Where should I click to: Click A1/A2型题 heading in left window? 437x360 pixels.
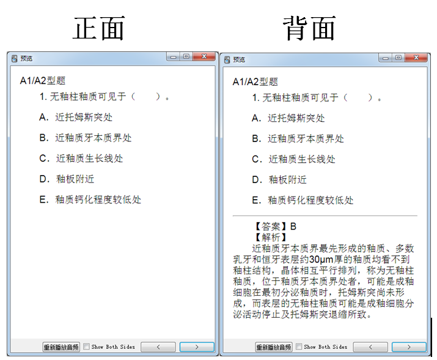click(43, 81)
